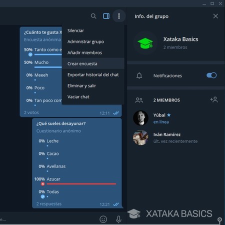Click the Todas quiz answer
Viewport: 225px width, 225px height.
[53, 191]
